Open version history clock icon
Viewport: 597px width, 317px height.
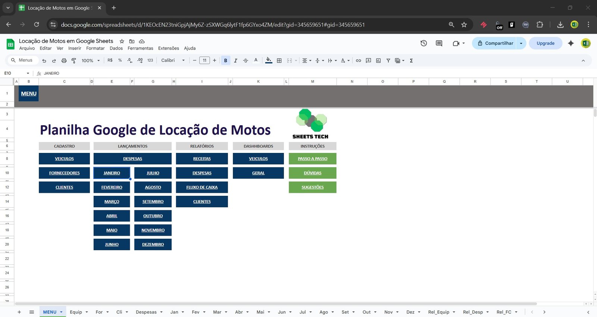(423, 43)
